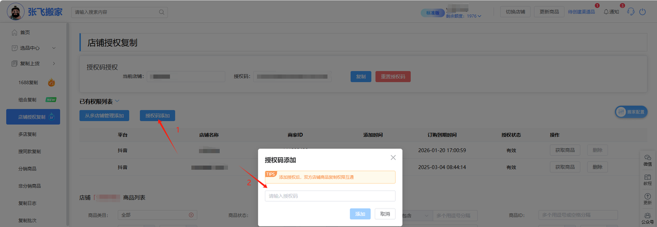Click the search magnifier icon
Screen dimensions: 657x227
161,11
